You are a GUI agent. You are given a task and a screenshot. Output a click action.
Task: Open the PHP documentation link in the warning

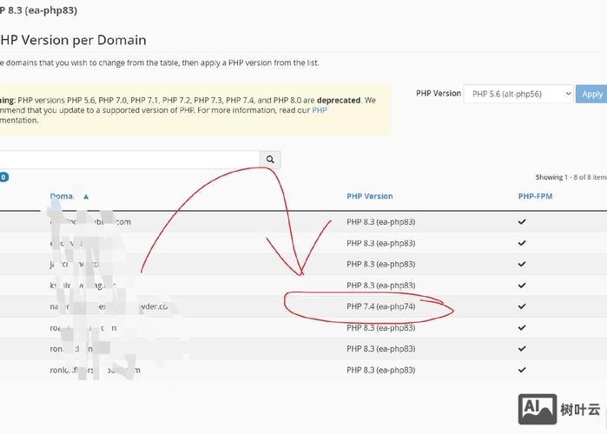click(319, 110)
